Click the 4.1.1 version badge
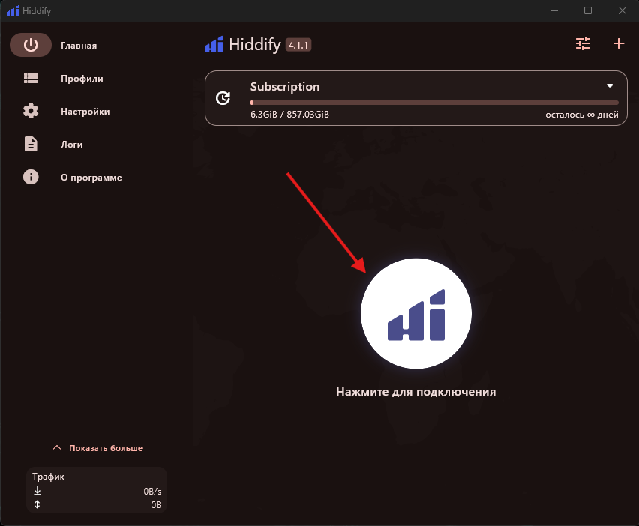Viewport: 639px width, 526px height. (x=298, y=45)
